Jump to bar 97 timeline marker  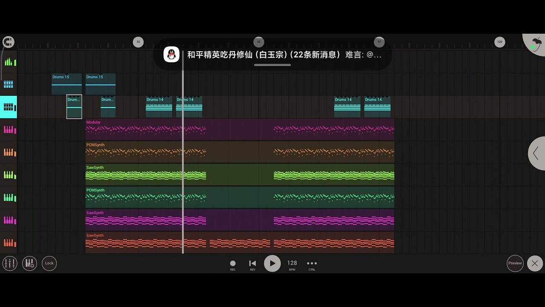coord(379,42)
